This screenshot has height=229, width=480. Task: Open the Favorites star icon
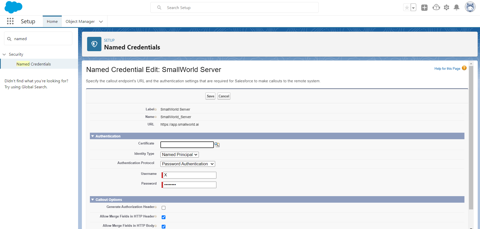click(x=407, y=8)
